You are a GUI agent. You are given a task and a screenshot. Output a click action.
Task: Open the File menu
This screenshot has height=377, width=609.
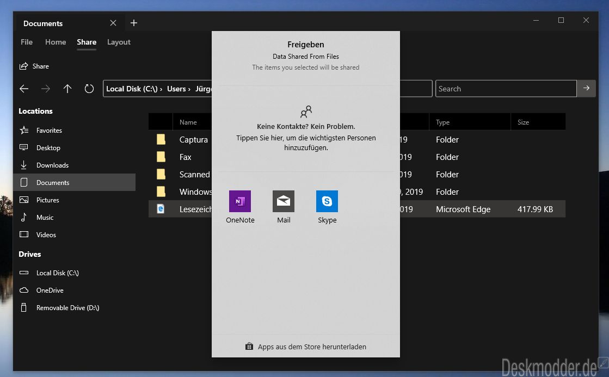click(x=27, y=42)
